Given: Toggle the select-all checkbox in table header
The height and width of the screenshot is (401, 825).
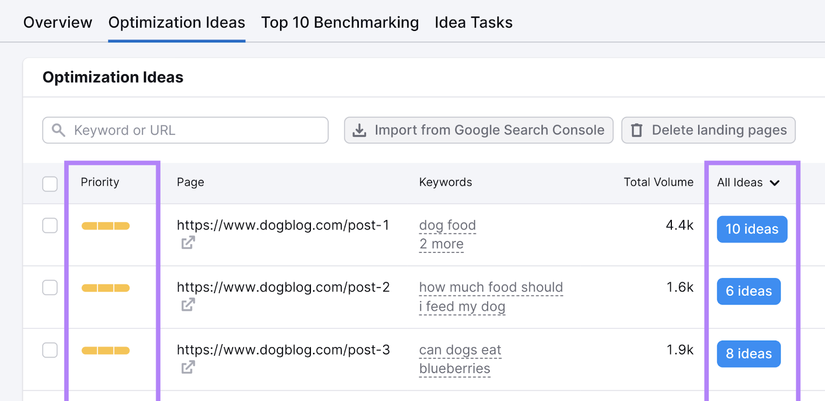Looking at the screenshot, I should pos(50,184).
